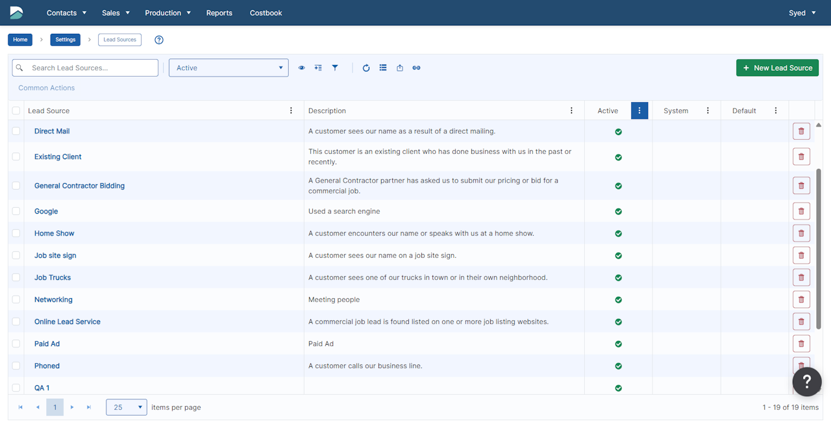
Task: Go to Reports in top navigation
Action: click(219, 13)
